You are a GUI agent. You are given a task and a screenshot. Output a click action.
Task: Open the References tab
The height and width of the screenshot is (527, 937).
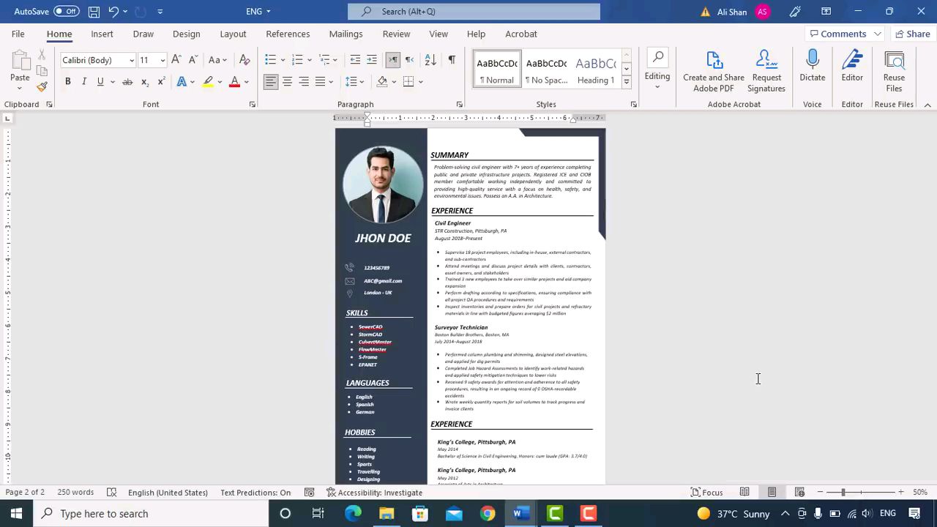288,34
